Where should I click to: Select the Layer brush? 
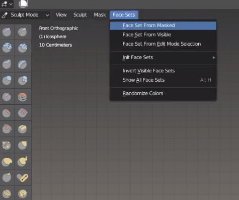pyautogui.click(x=23, y=64)
